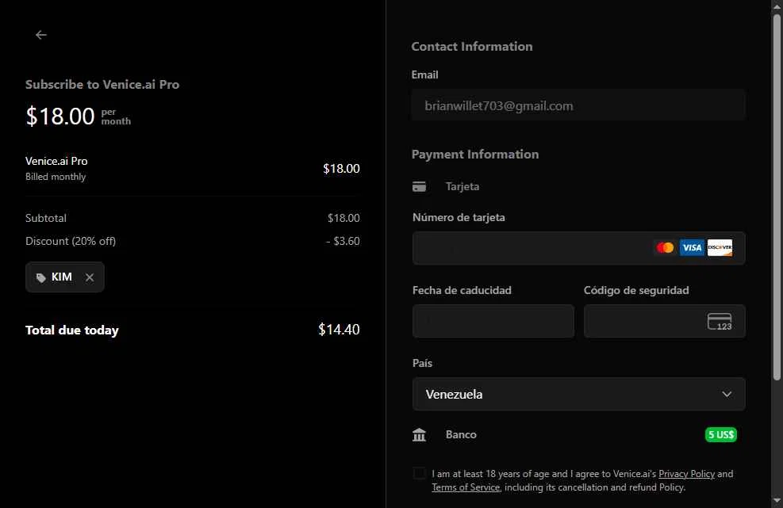Click the $18.00 per month price
Screen dimensions: 783x508
point(78,116)
